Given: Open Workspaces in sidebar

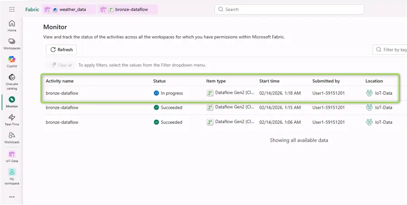Looking at the screenshot, I should pyautogui.click(x=12, y=44).
